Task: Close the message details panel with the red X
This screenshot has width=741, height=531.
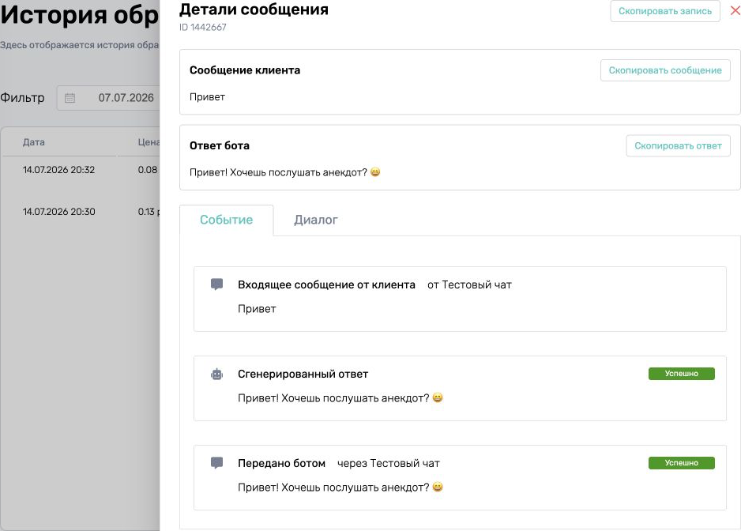Action: tap(735, 10)
